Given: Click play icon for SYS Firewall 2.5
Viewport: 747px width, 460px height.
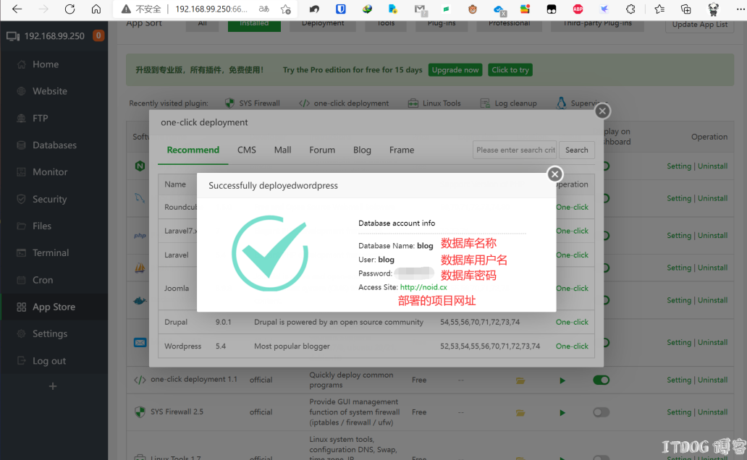Looking at the screenshot, I should coord(562,413).
